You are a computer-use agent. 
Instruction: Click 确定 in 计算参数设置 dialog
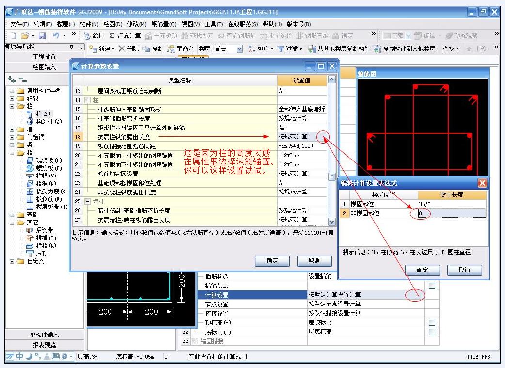click(272, 261)
